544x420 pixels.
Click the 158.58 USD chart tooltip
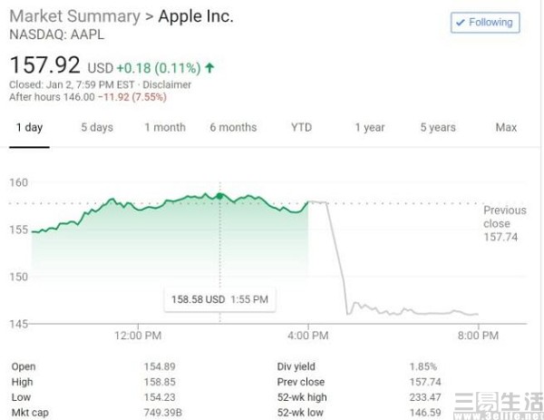coord(219,298)
